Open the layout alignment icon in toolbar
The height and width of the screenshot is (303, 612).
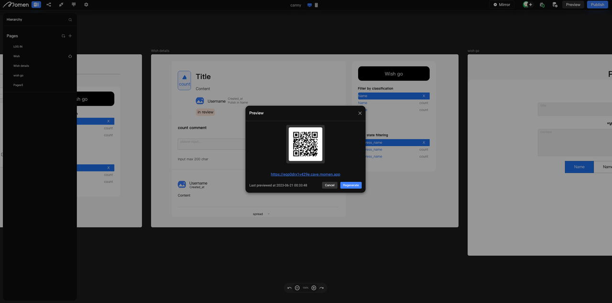pos(74,4)
